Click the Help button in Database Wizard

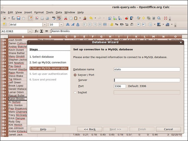pos(43,129)
